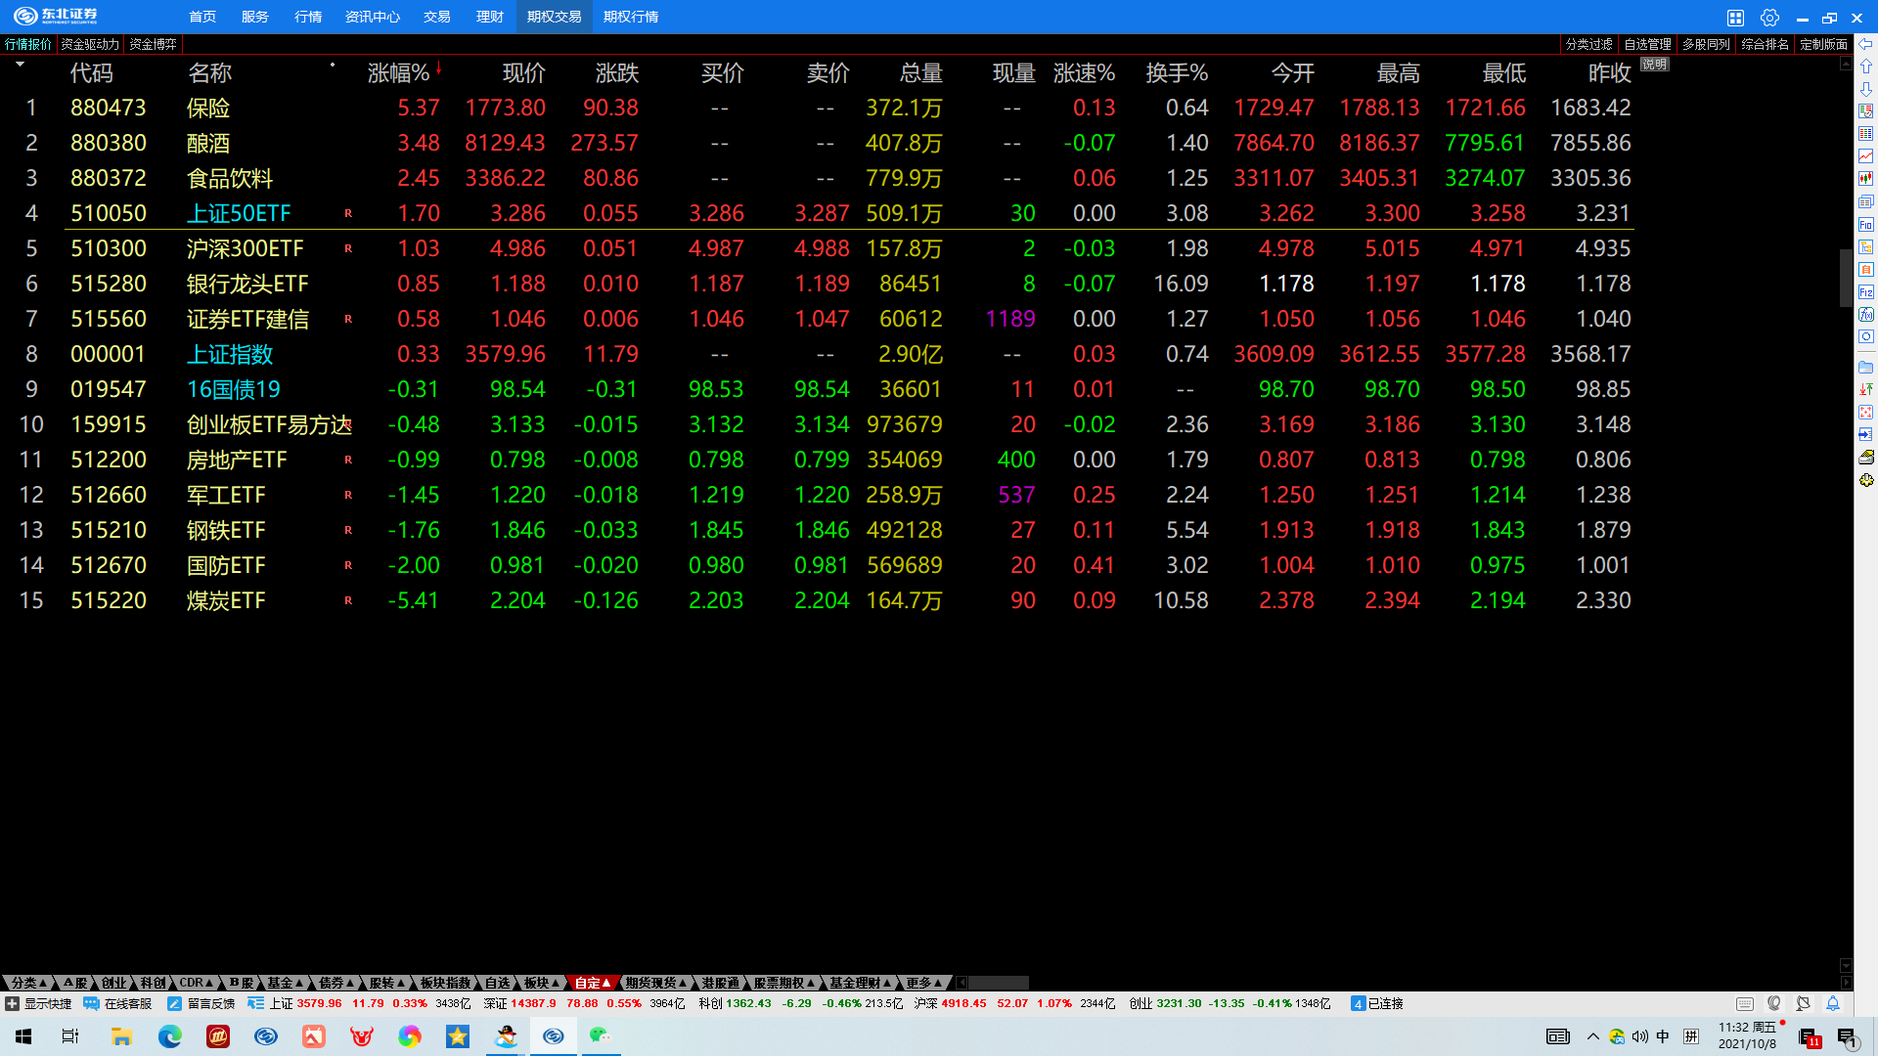Open WeChat from the Windows taskbar
The image size is (1878, 1056).
pyautogui.click(x=600, y=1036)
